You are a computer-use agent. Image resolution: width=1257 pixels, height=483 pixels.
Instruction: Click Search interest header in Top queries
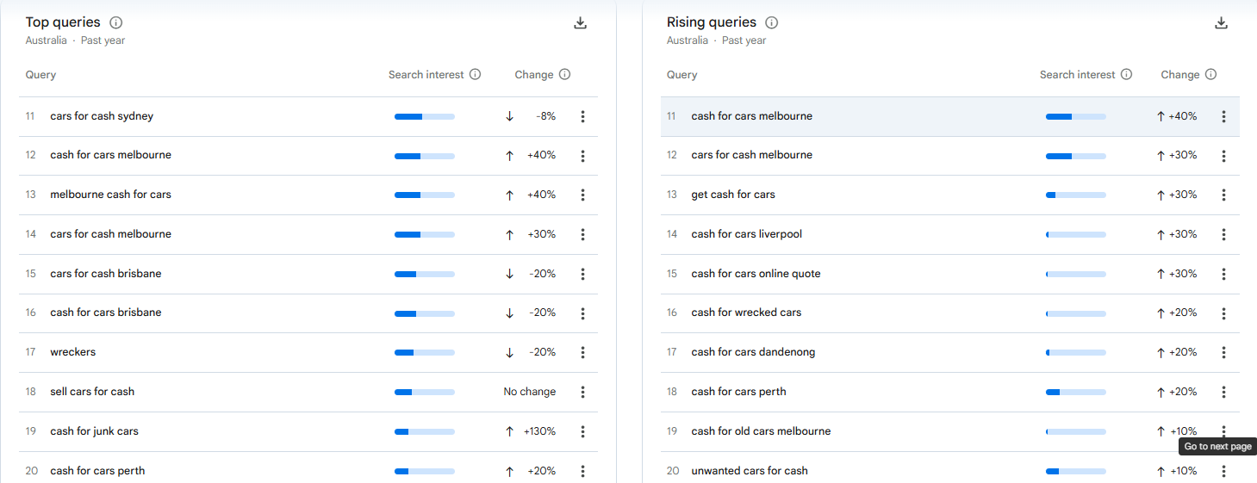pyautogui.click(x=426, y=75)
